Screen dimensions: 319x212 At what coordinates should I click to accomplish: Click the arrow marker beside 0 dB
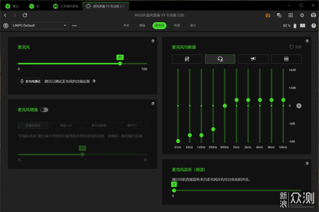tap(299, 106)
